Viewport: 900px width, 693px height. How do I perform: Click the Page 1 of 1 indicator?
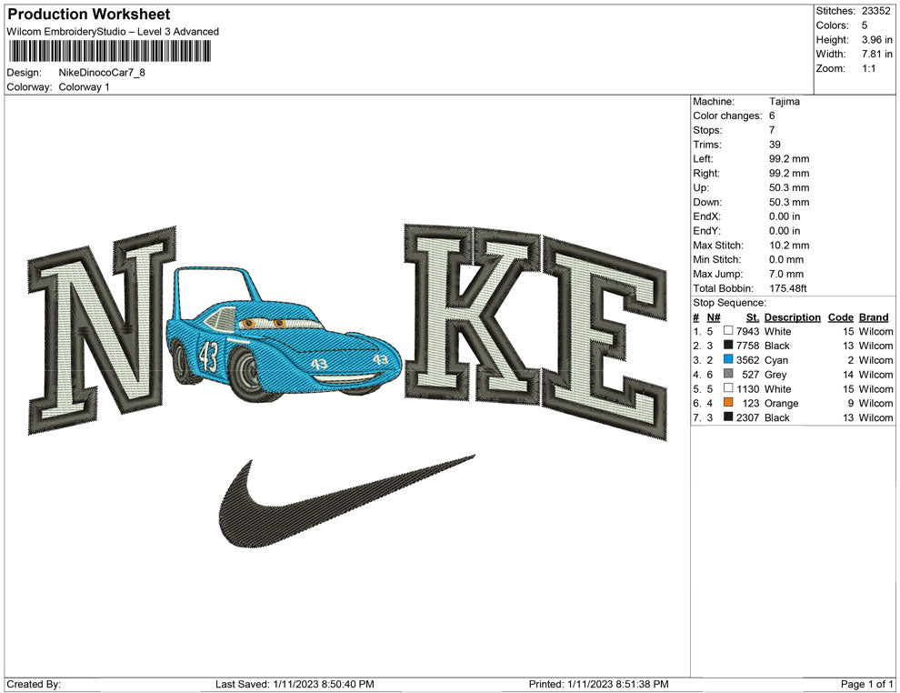tap(866, 684)
